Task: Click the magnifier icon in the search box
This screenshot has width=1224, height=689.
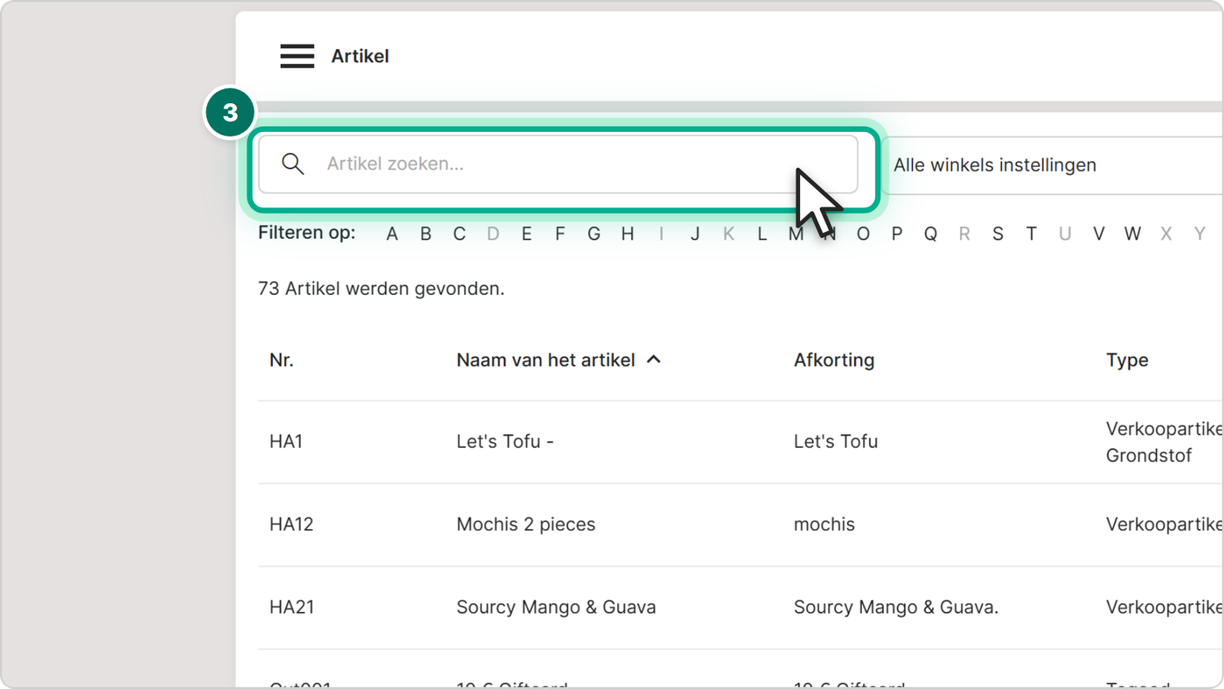Action: [293, 164]
